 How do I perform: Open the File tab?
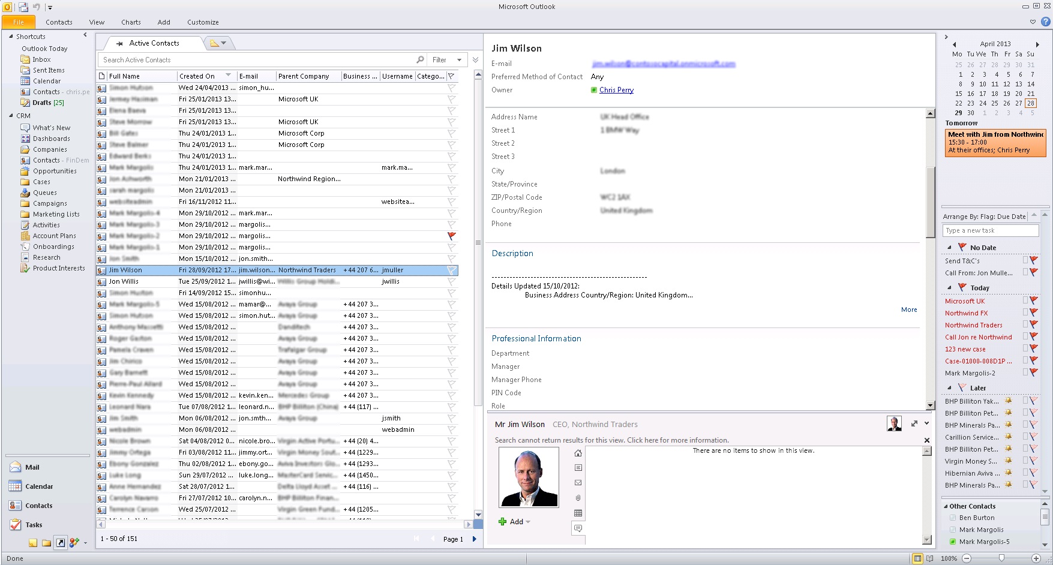coord(19,22)
